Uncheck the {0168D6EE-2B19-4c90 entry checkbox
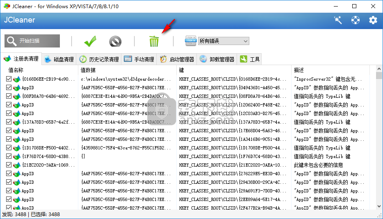The image size is (383, 219). pos(9,79)
